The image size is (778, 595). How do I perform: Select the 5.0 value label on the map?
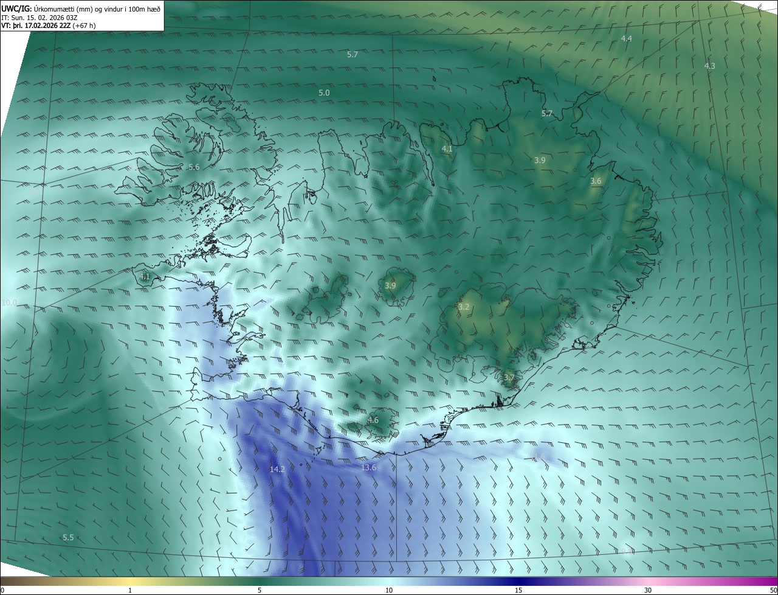[x=324, y=93]
